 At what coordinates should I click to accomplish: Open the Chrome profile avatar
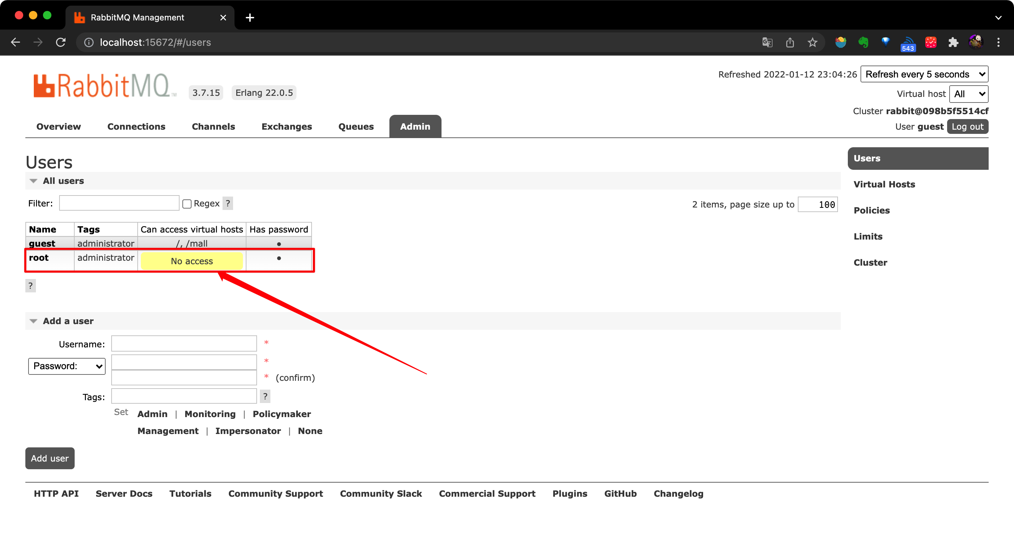tap(976, 42)
